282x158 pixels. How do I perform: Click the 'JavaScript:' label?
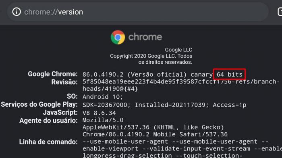(x=60, y=112)
